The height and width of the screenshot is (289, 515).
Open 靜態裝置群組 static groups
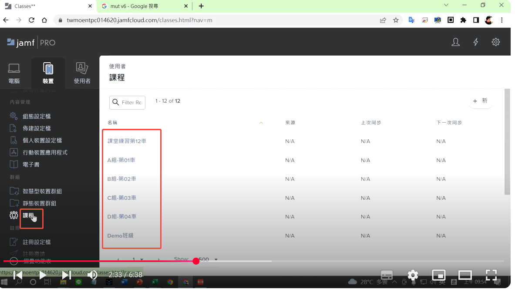coord(40,203)
